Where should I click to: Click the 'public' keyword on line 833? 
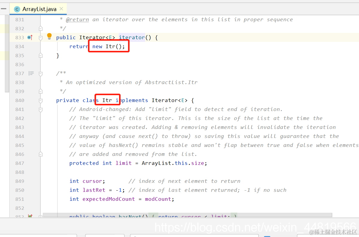pos(66,37)
